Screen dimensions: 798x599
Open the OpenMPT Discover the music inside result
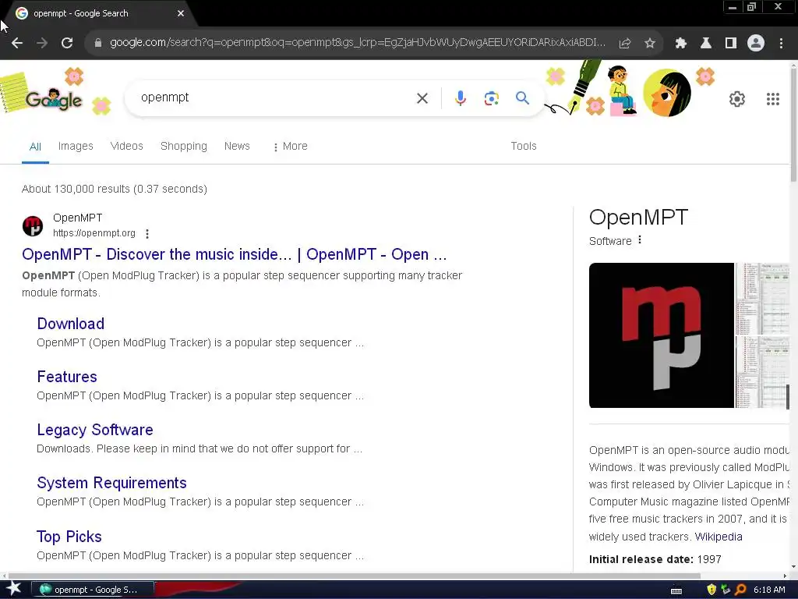click(234, 254)
